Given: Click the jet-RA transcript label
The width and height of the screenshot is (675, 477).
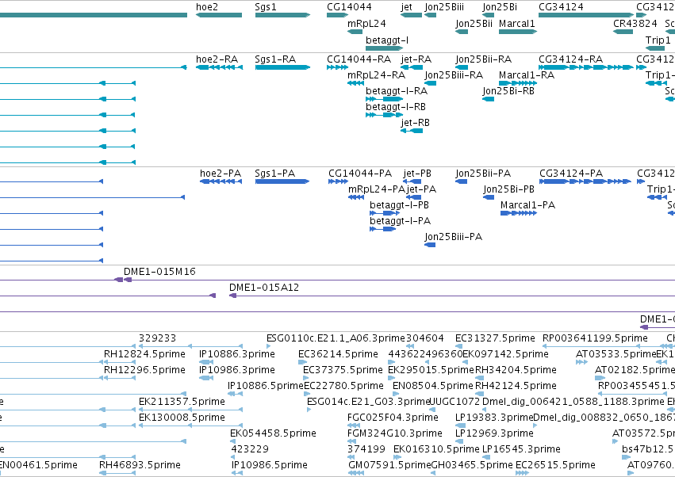Looking at the screenshot, I should 416,59.
